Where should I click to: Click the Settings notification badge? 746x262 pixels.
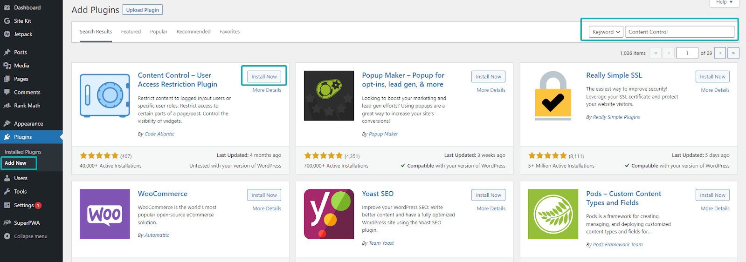38,205
